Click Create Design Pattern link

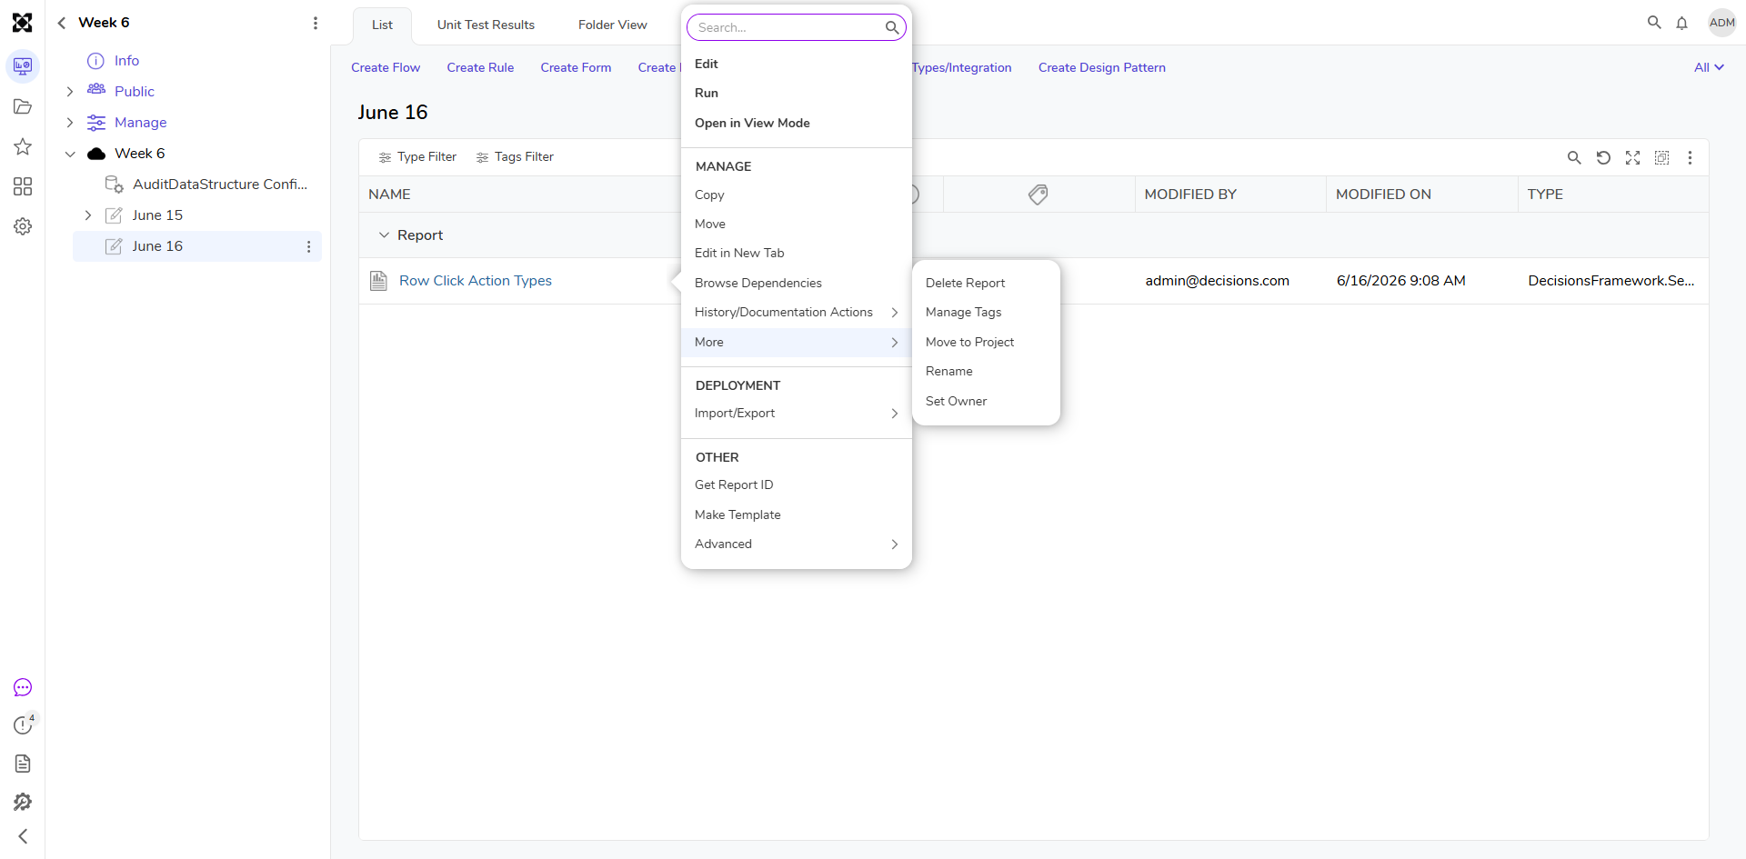pos(1102,68)
